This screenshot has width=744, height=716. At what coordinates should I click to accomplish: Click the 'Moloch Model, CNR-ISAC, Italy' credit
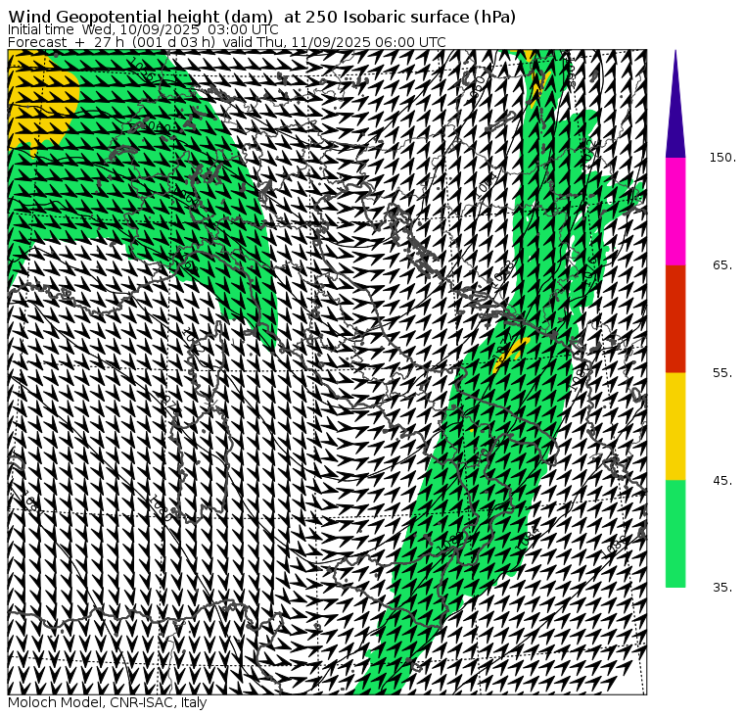[x=108, y=702]
